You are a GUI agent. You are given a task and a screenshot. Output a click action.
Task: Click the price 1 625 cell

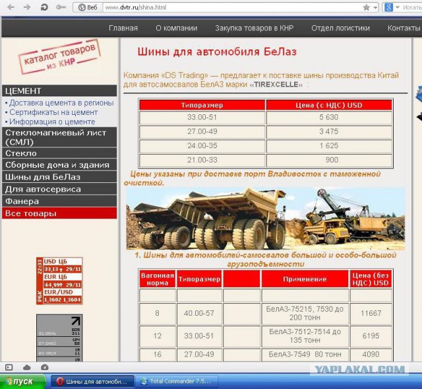click(329, 146)
